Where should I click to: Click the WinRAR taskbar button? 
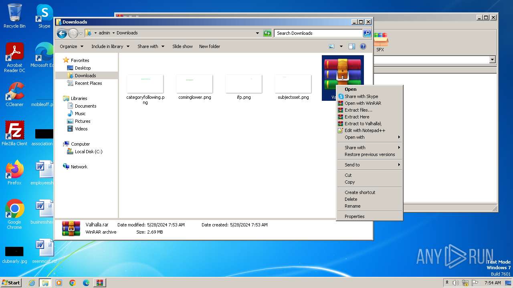pyautogui.click(x=99, y=283)
